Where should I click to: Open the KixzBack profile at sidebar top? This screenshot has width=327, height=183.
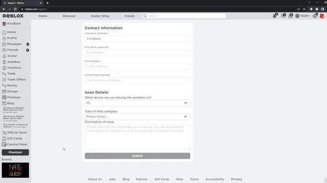click(12, 24)
